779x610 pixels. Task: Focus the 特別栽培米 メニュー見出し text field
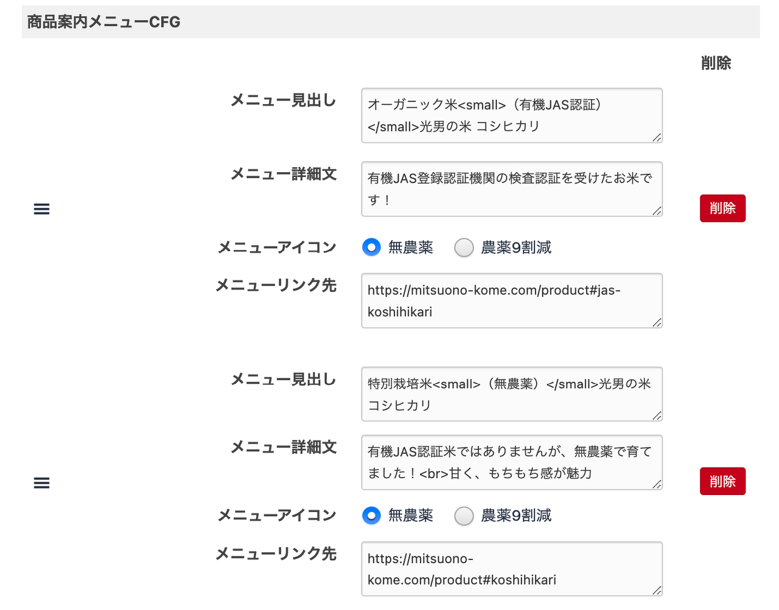(x=511, y=394)
